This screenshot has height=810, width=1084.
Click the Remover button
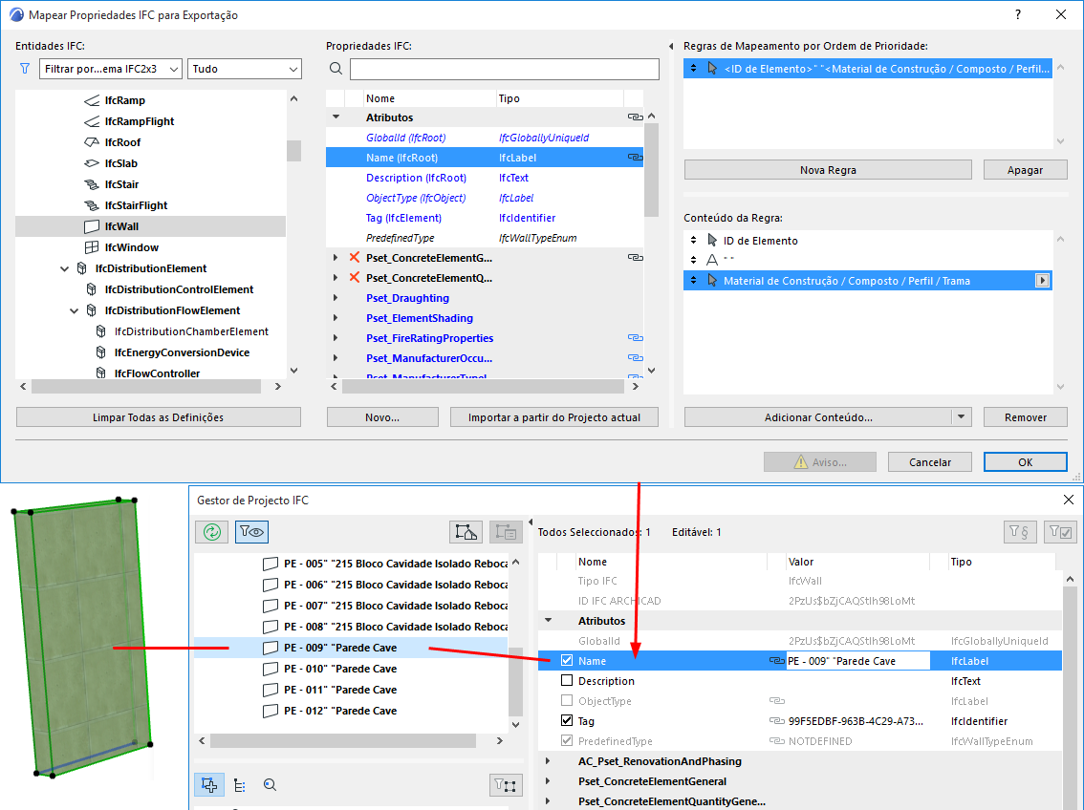[1026, 417]
